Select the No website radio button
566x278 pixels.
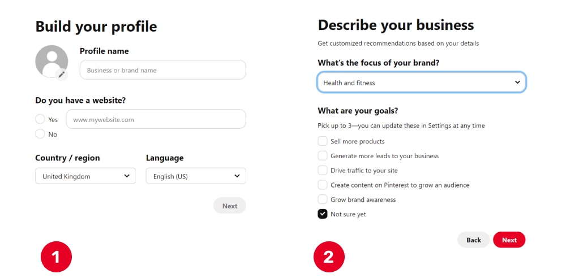point(40,134)
